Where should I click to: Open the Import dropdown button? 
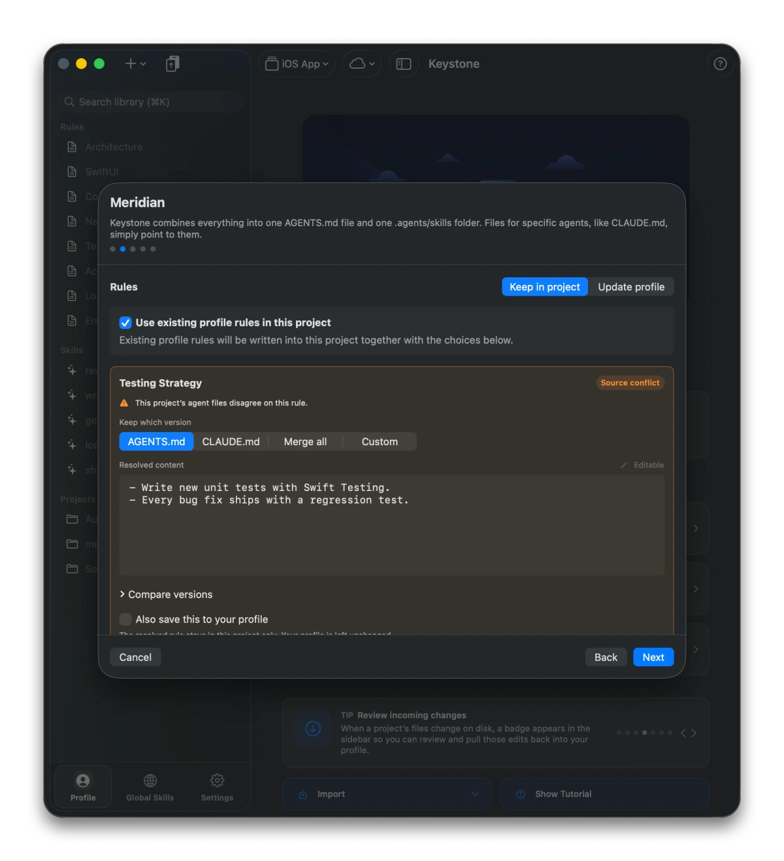point(387,794)
